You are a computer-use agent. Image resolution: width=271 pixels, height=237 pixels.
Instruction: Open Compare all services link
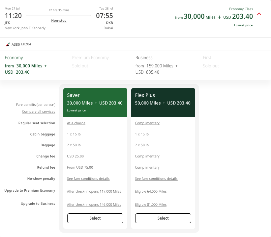pyautogui.click(x=39, y=111)
